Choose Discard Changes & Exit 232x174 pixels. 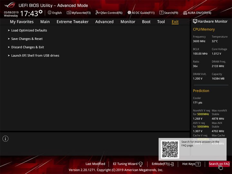tap(27, 47)
